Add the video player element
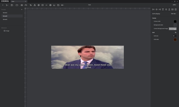This screenshot has height=107, width=179. [x=42, y=5]
